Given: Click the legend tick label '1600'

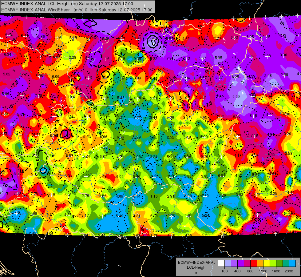Looking at the screenshot, I should tap(276, 271).
